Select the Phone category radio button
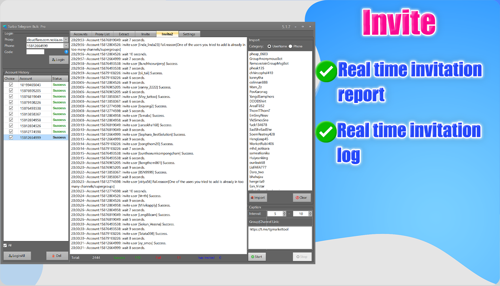The image size is (500, 286). 290,46
